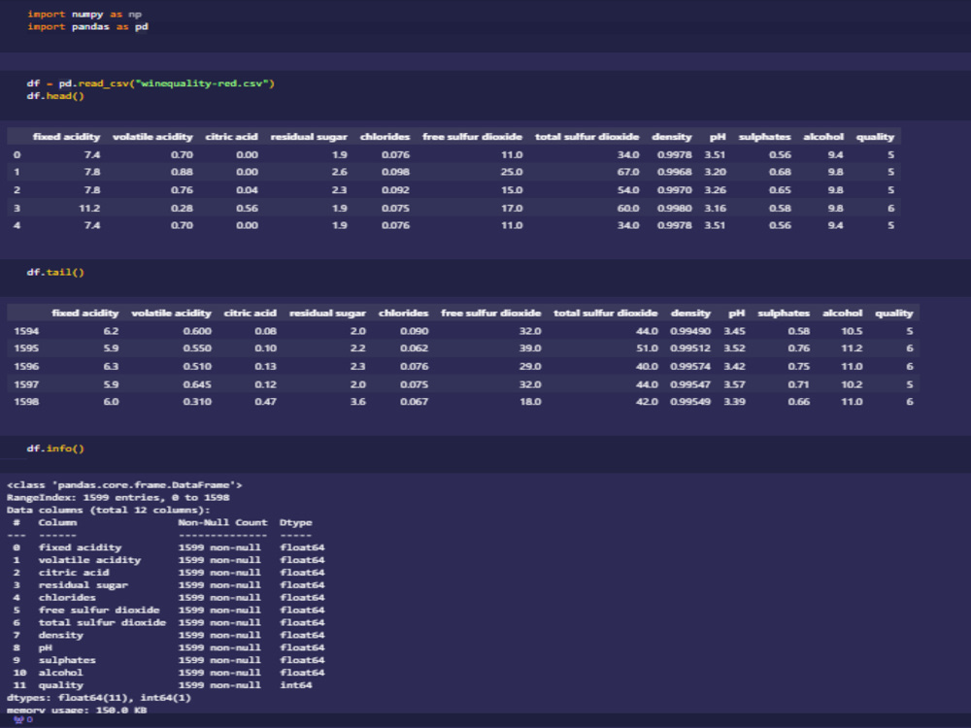Click pH value "3.52"
The width and height of the screenshot is (971, 728).
734,348
